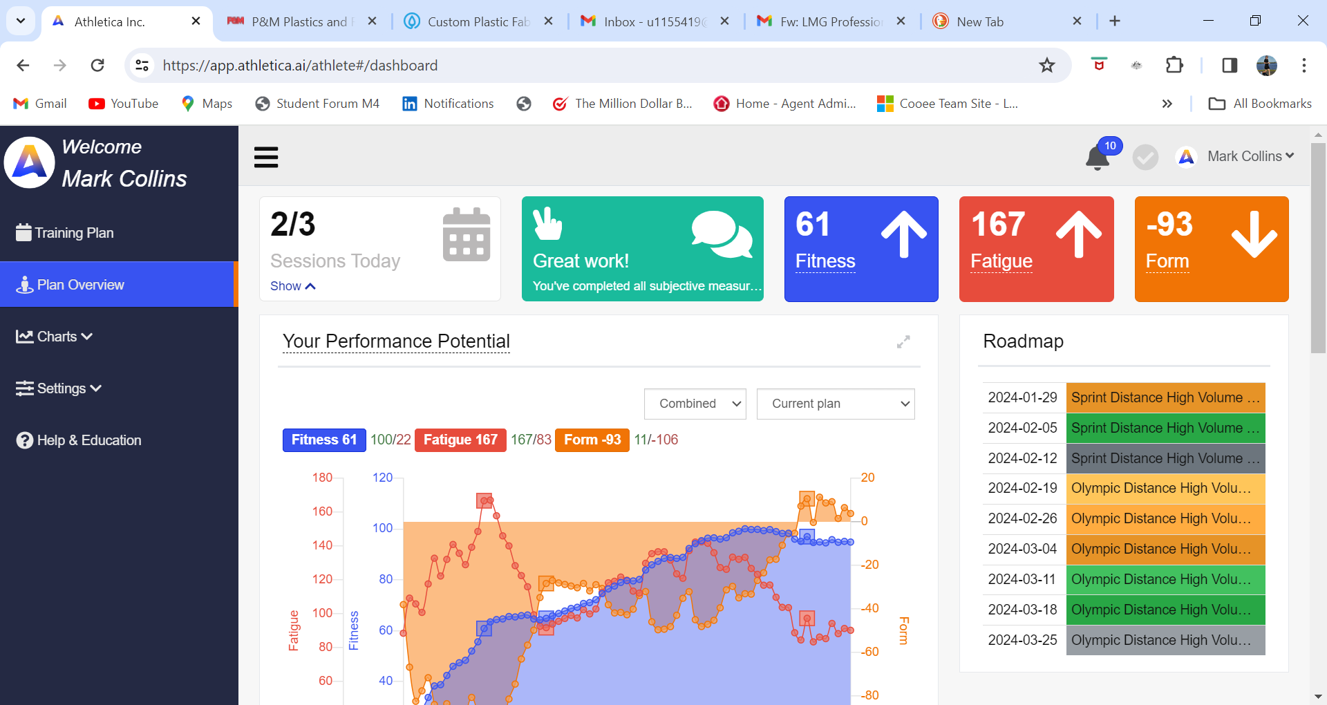Screen dimensions: 1327x705
Task: Open the hamburger sidebar menu
Action: tap(266, 158)
